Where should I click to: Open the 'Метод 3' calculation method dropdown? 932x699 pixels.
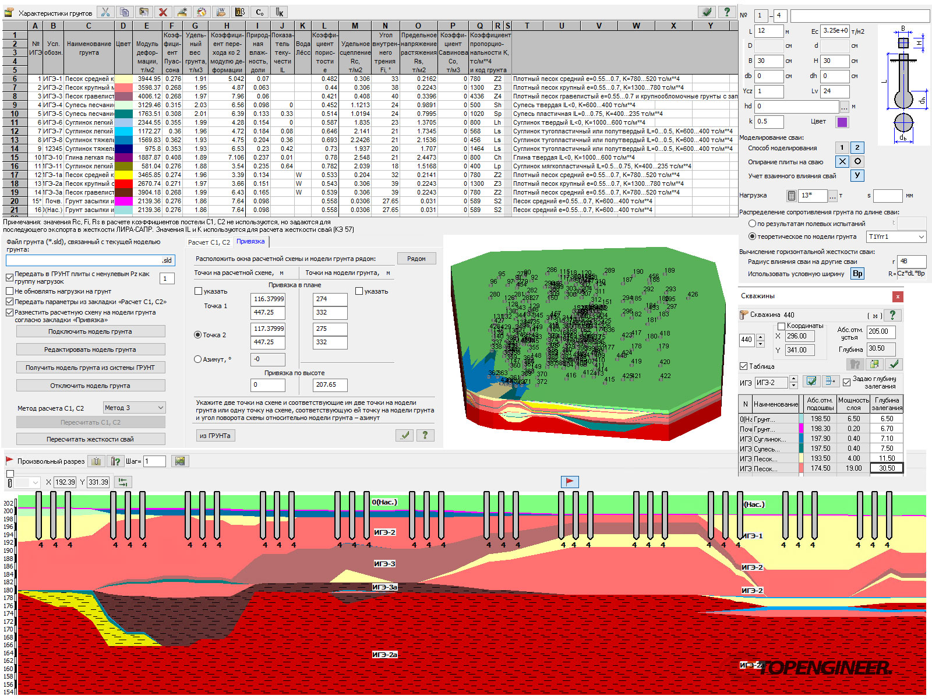[x=135, y=408]
